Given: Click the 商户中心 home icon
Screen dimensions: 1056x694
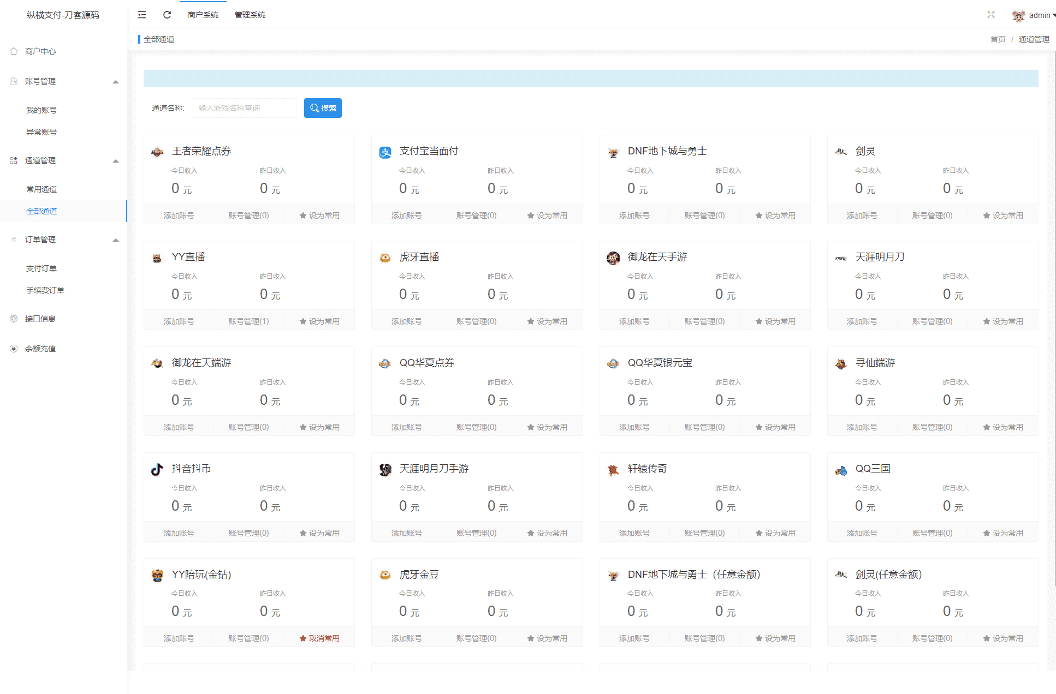Looking at the screenshot, I should [x=14, y=51].
